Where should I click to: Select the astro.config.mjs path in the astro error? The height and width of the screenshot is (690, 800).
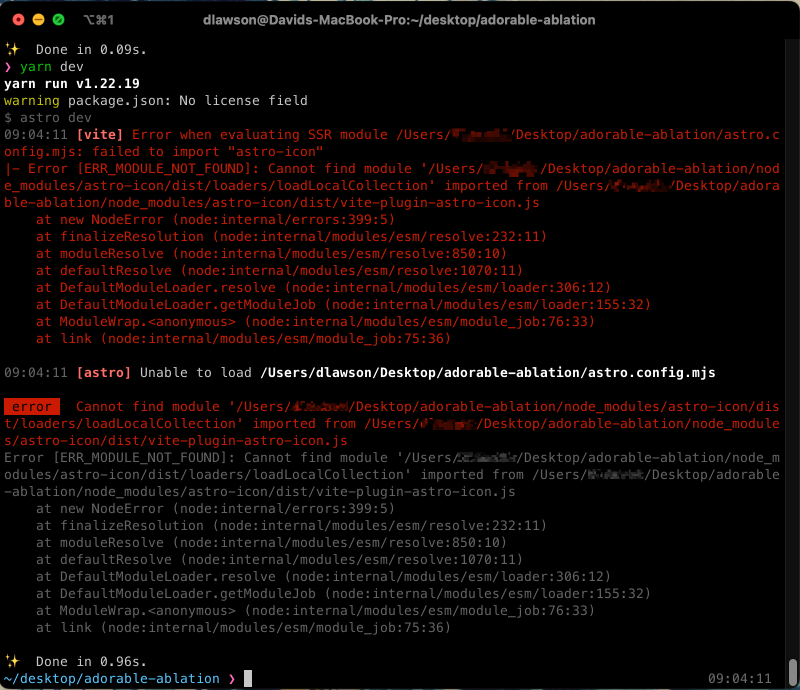488,372
